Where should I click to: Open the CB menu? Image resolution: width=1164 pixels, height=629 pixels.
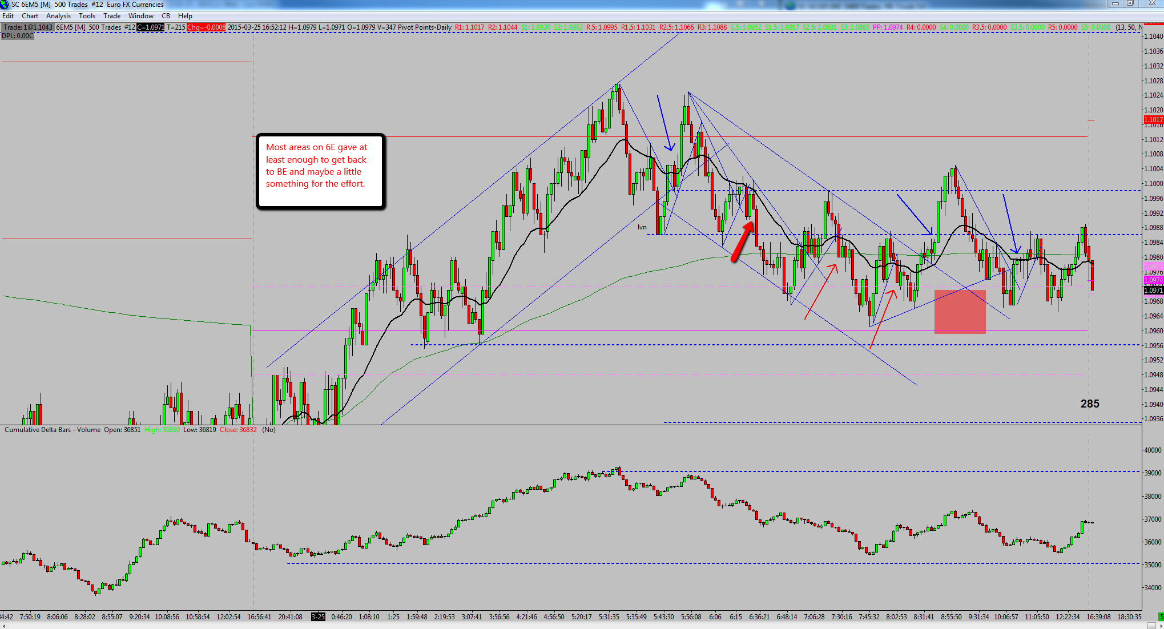(x=166, y=16)
